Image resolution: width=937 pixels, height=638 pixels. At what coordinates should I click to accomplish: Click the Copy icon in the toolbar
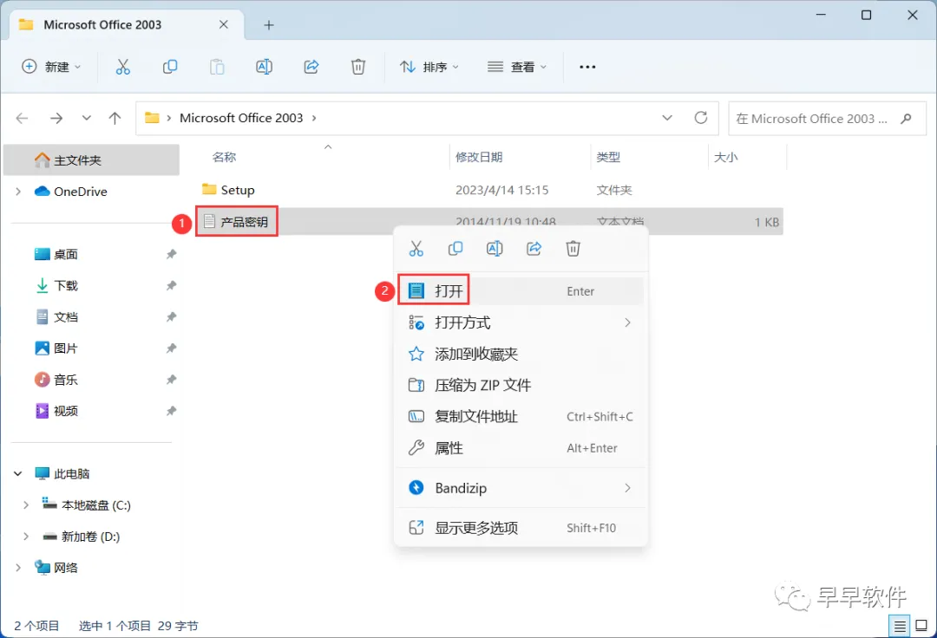pos(170,67)
